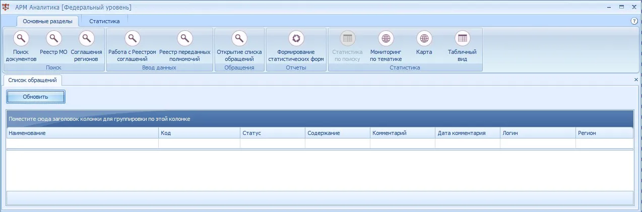The height and width of the screenshot is (212, 642).
Task: Click the grouping panel header area
Action: click(320, 119)
